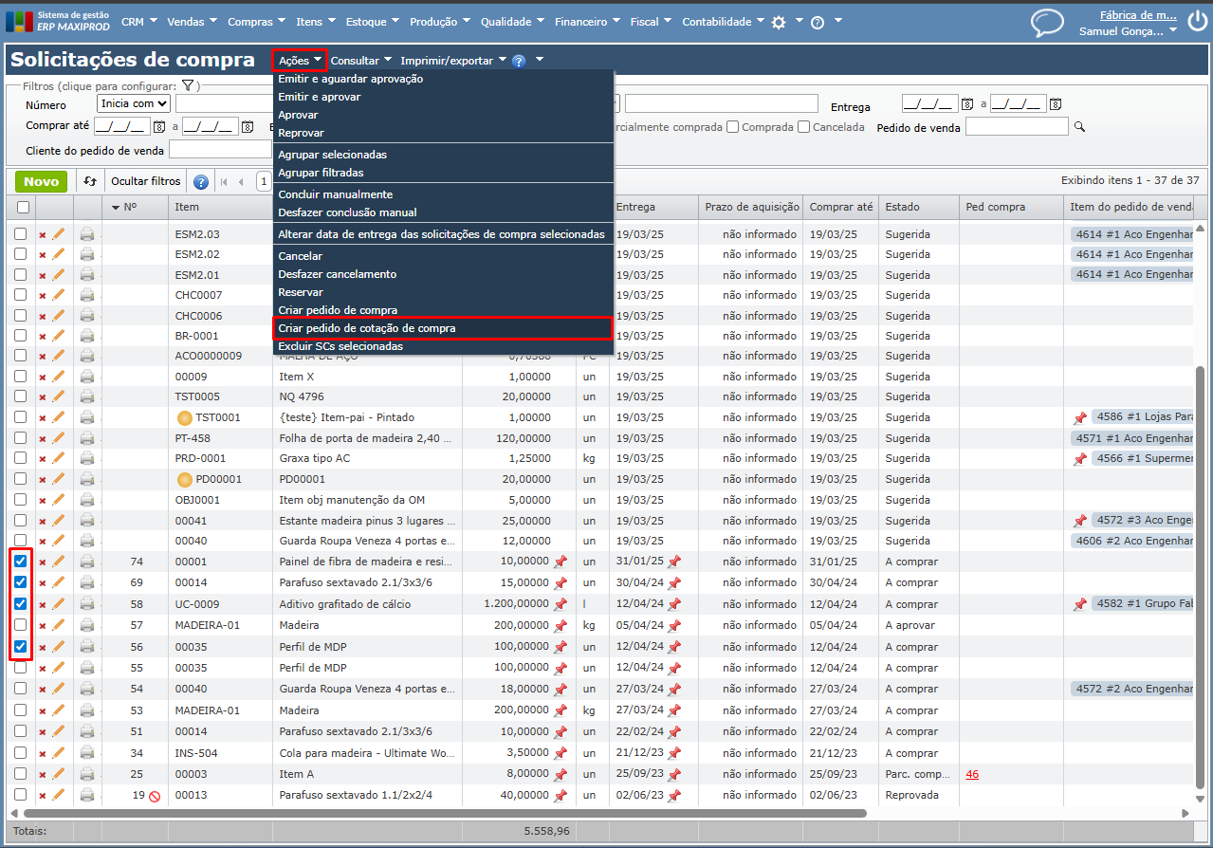
Task: Select 'Criar pedido de cotação de compra'
Action: tap(366, 328)
